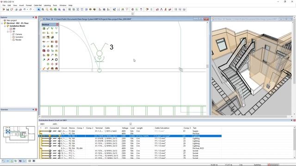Screen dimensions: 296x166
Task: Sort by the Cable Calculation column header
Action: tap(162, 128)
